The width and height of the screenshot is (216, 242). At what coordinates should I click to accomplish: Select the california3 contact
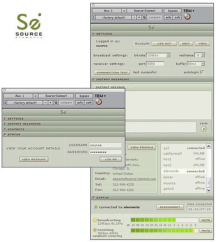point(184,154)
